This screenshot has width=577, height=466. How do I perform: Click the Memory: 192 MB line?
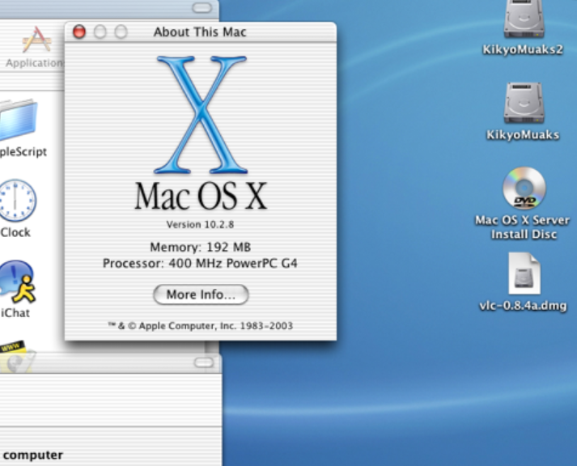200,247
